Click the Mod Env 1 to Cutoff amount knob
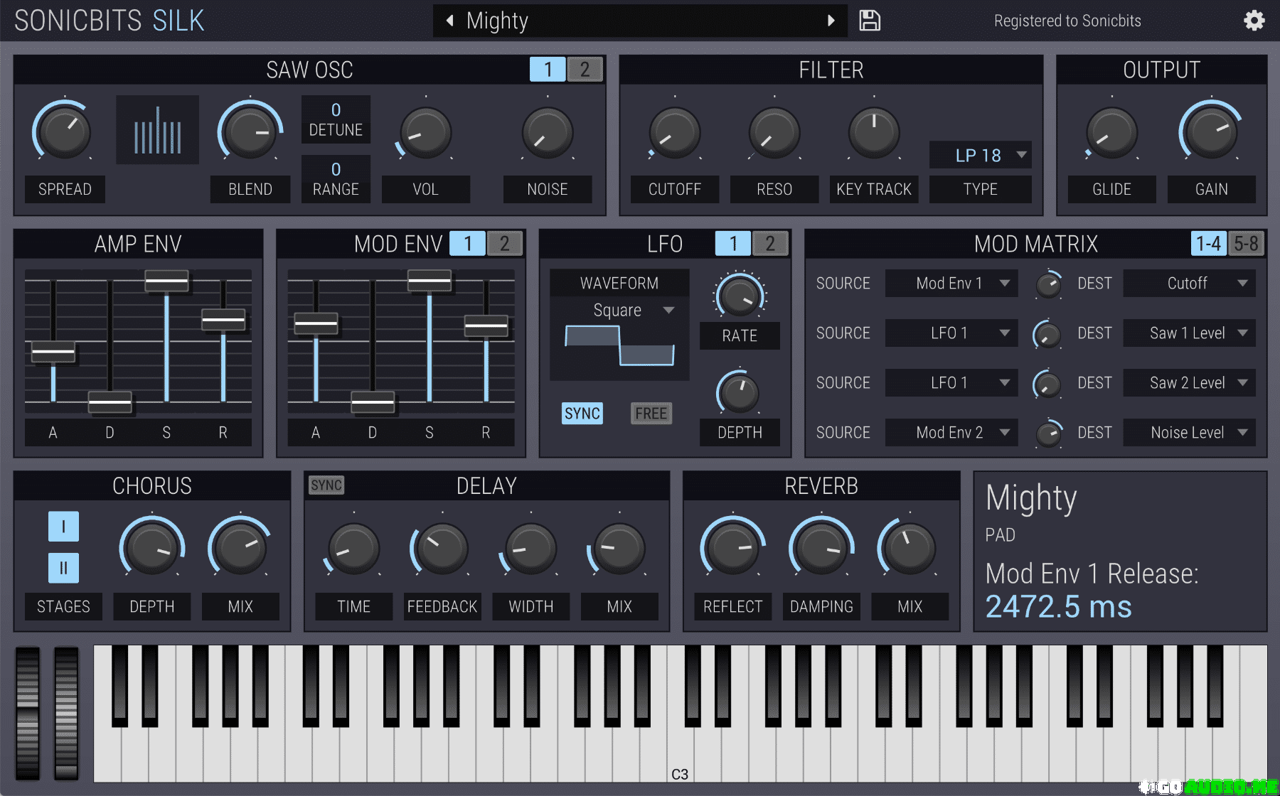This screenshot has height=796, width=1280. click(1048, 284)
